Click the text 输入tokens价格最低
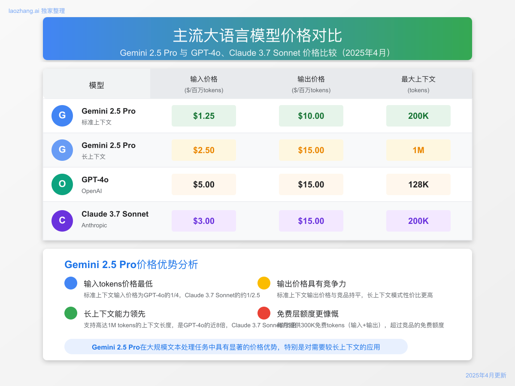 pyautogui.click(x=118, y=283)
